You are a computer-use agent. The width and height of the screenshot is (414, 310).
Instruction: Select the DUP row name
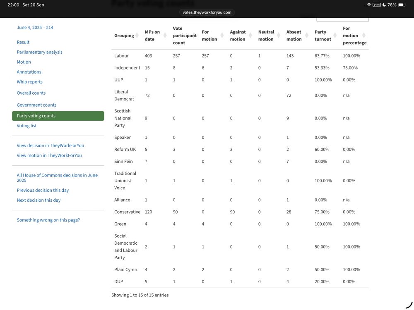[x=119, y=281]
